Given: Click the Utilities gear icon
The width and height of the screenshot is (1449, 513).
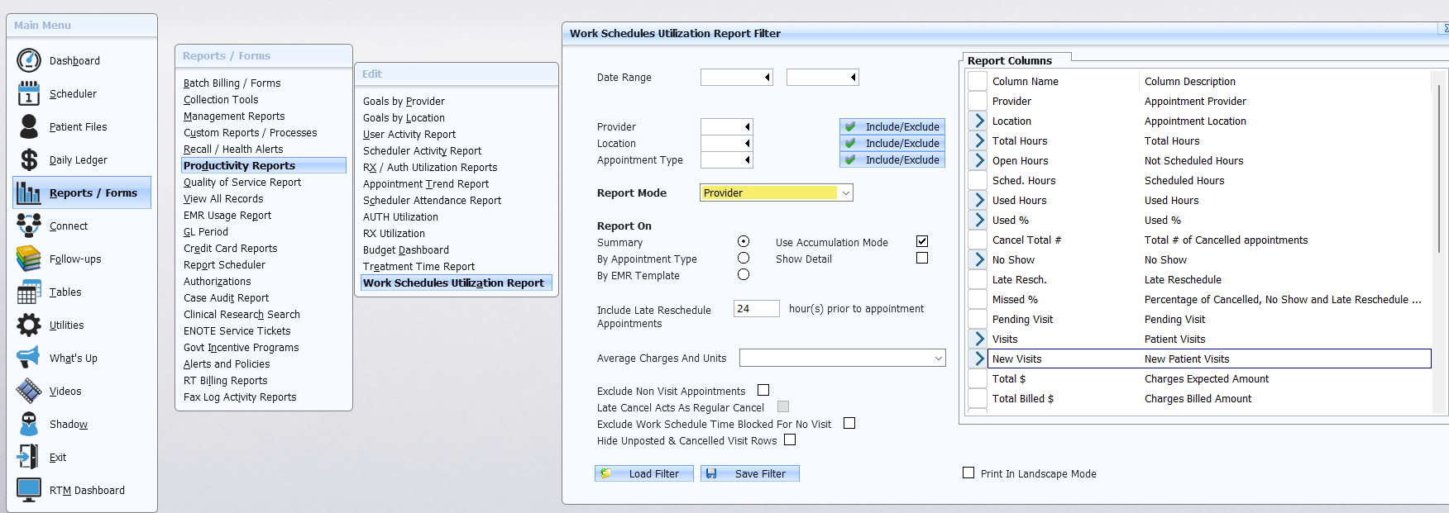Looking at the screenshot, I should point(29,325).
